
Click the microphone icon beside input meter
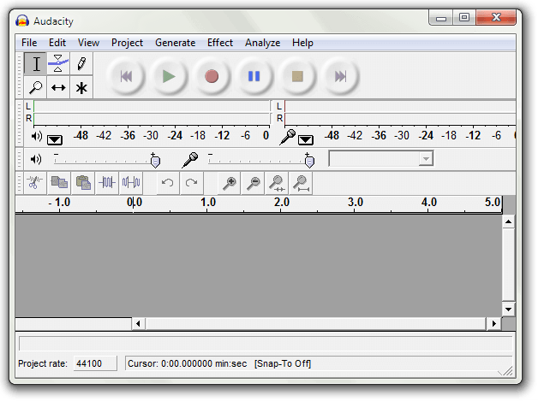(288, 137)
